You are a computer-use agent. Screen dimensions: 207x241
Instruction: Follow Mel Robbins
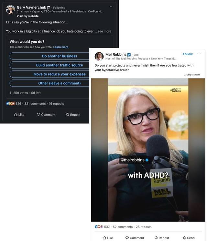[188, 54]
